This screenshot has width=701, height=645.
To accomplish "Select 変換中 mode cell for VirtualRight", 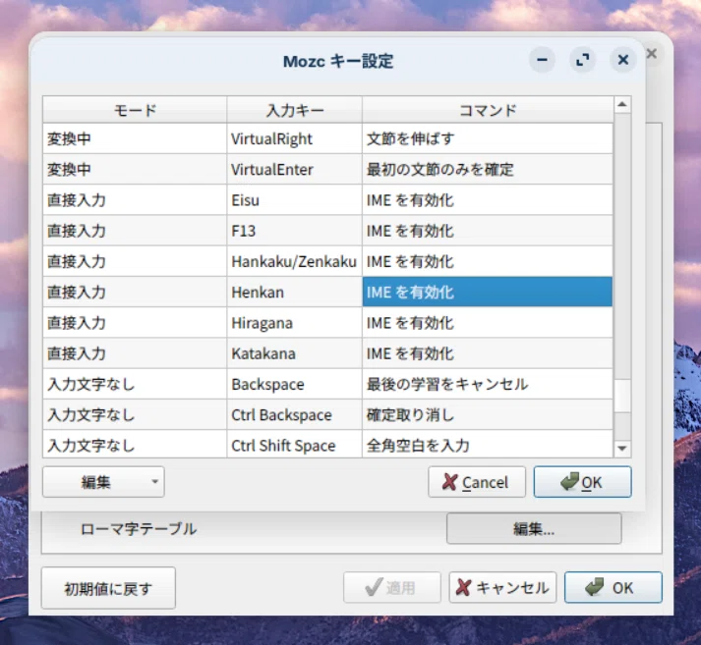I will [135, 138].
